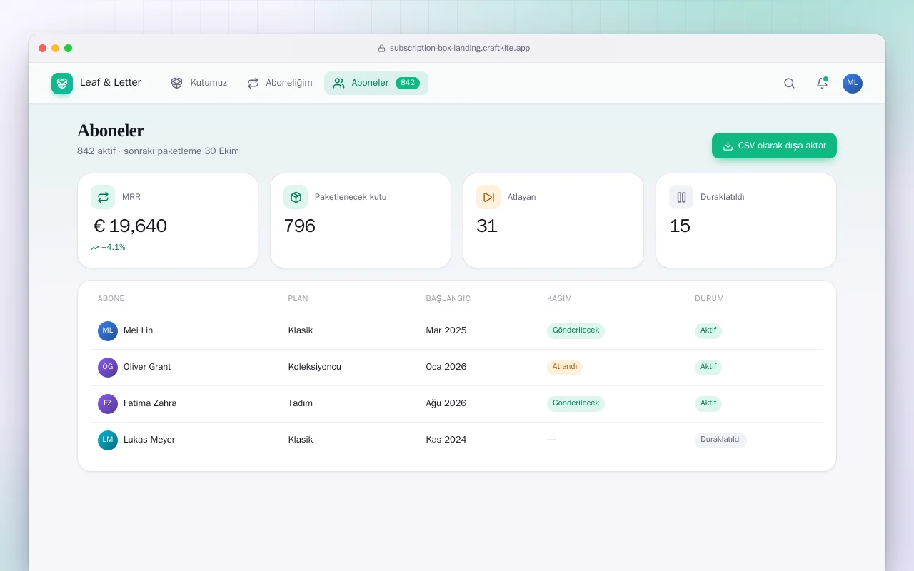Click the site URL in address bar

pyautogui.click(x=460, y=49)
